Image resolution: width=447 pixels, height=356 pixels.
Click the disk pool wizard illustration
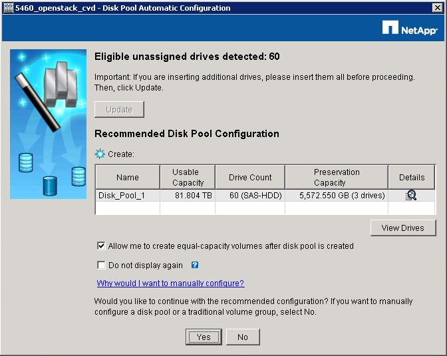click(48, 124)
